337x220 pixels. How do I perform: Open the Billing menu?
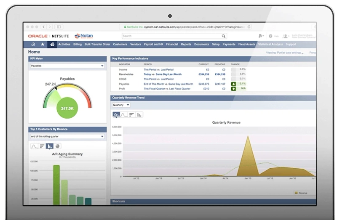78,45
